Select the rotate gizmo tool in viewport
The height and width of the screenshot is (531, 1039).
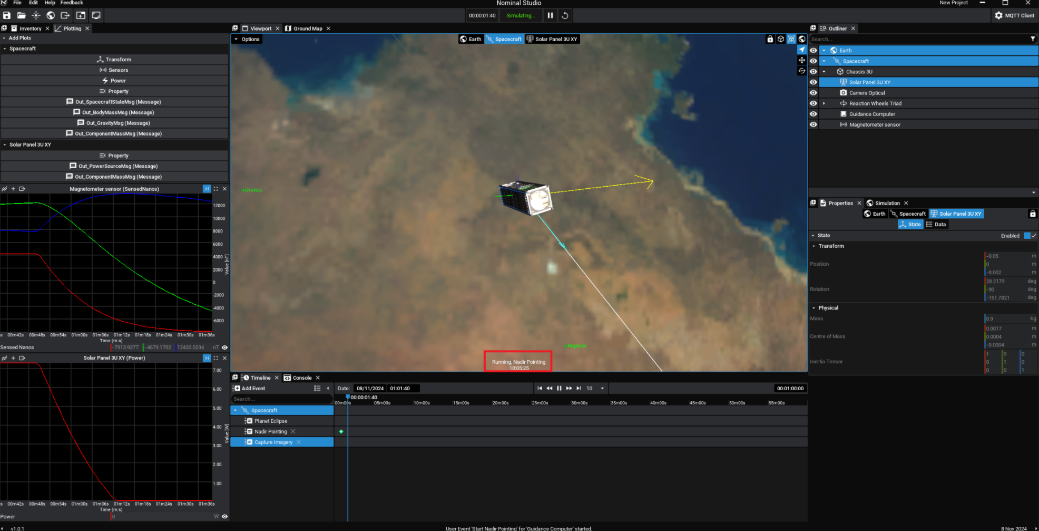point(801,71)
